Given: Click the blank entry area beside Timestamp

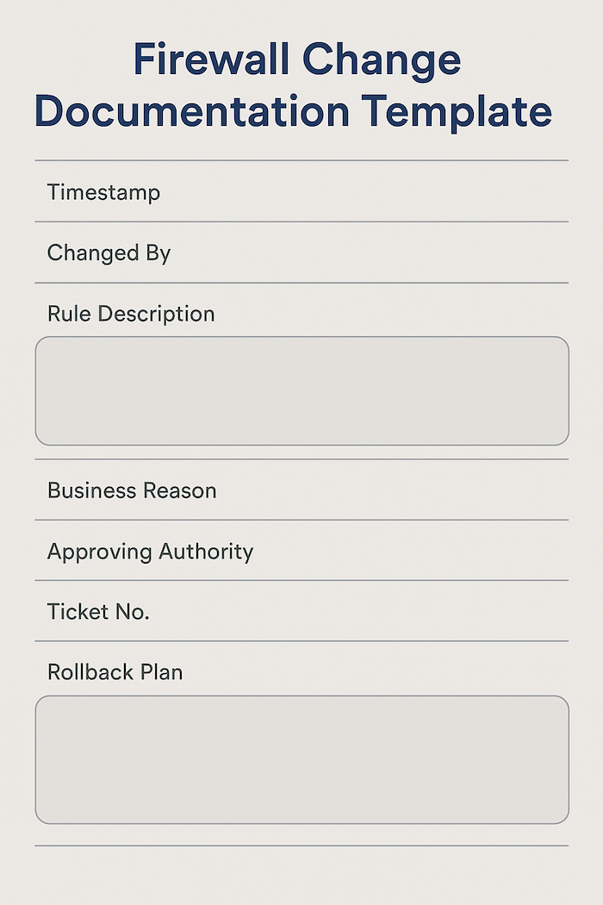Looking at the screenshot, I should pos(362,191).
